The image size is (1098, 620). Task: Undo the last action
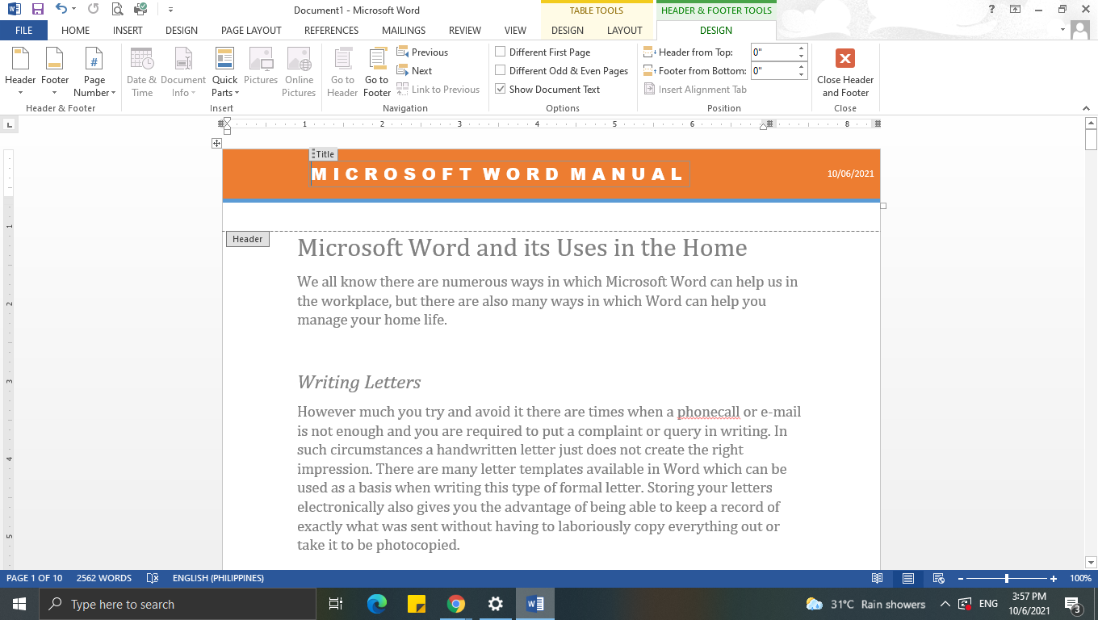(61, 10)
